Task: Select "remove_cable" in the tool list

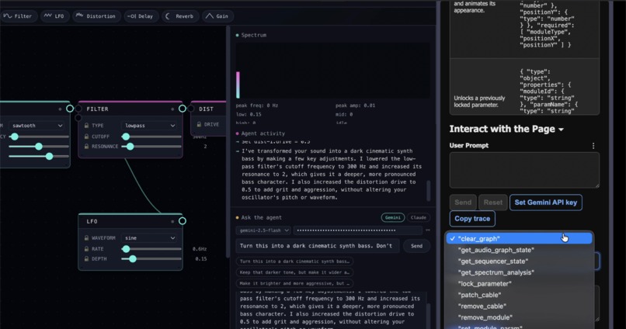Action: point(520,306)
